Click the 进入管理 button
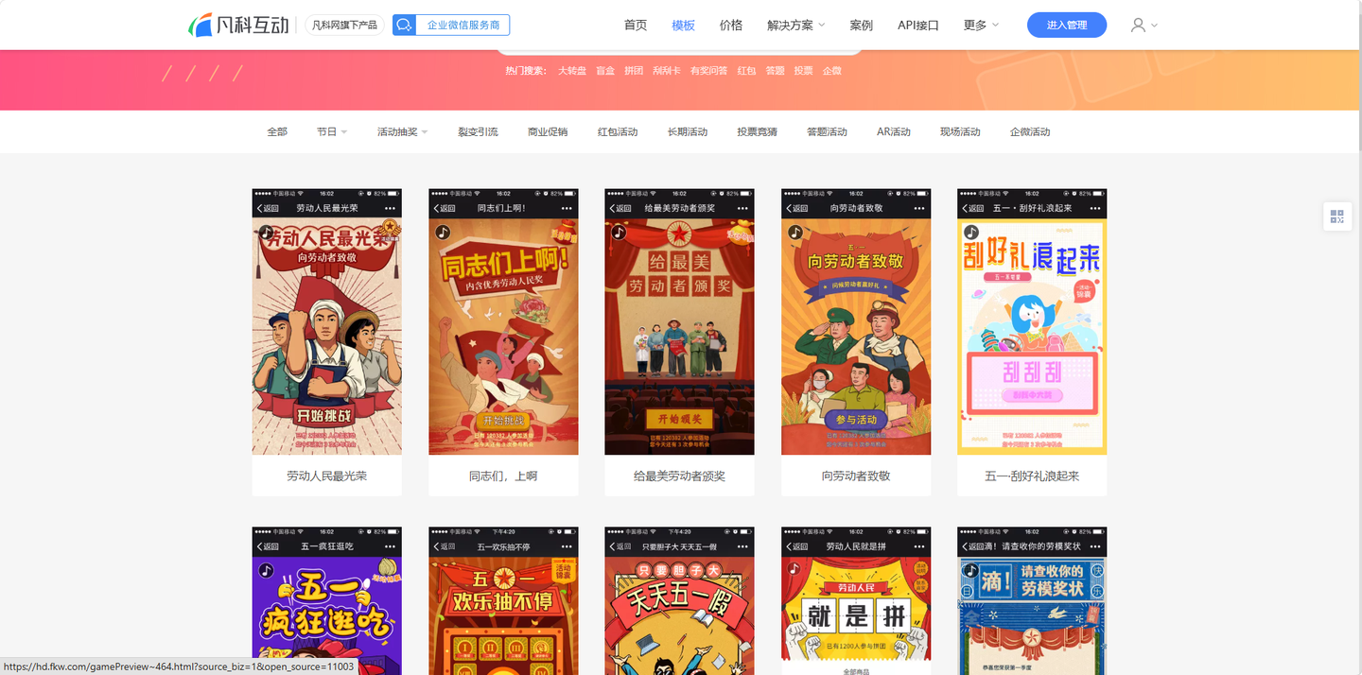 [x=1067, y=26]
